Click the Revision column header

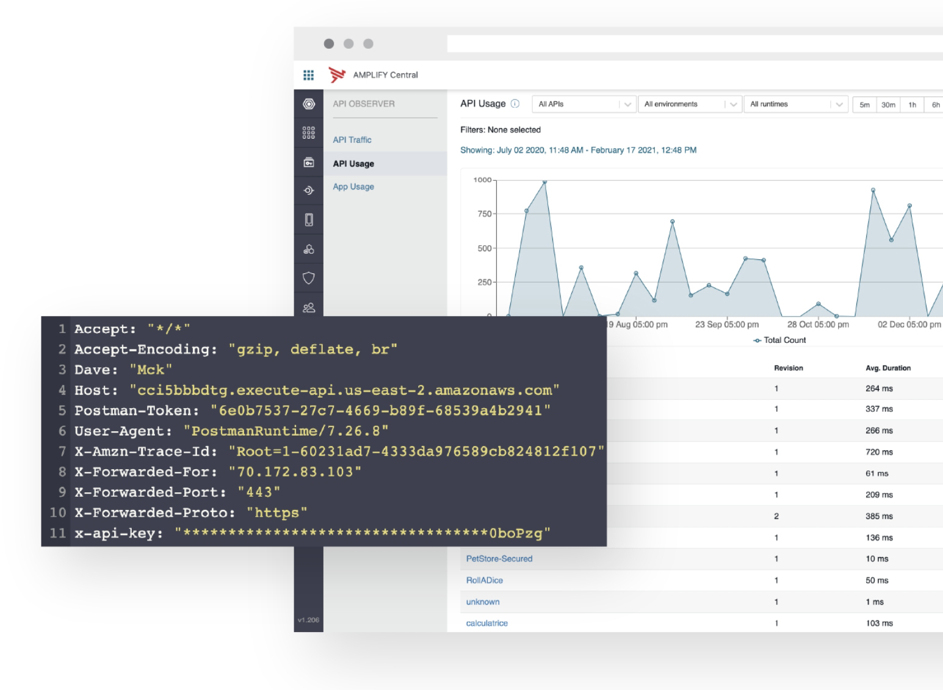tap(789, 368)
